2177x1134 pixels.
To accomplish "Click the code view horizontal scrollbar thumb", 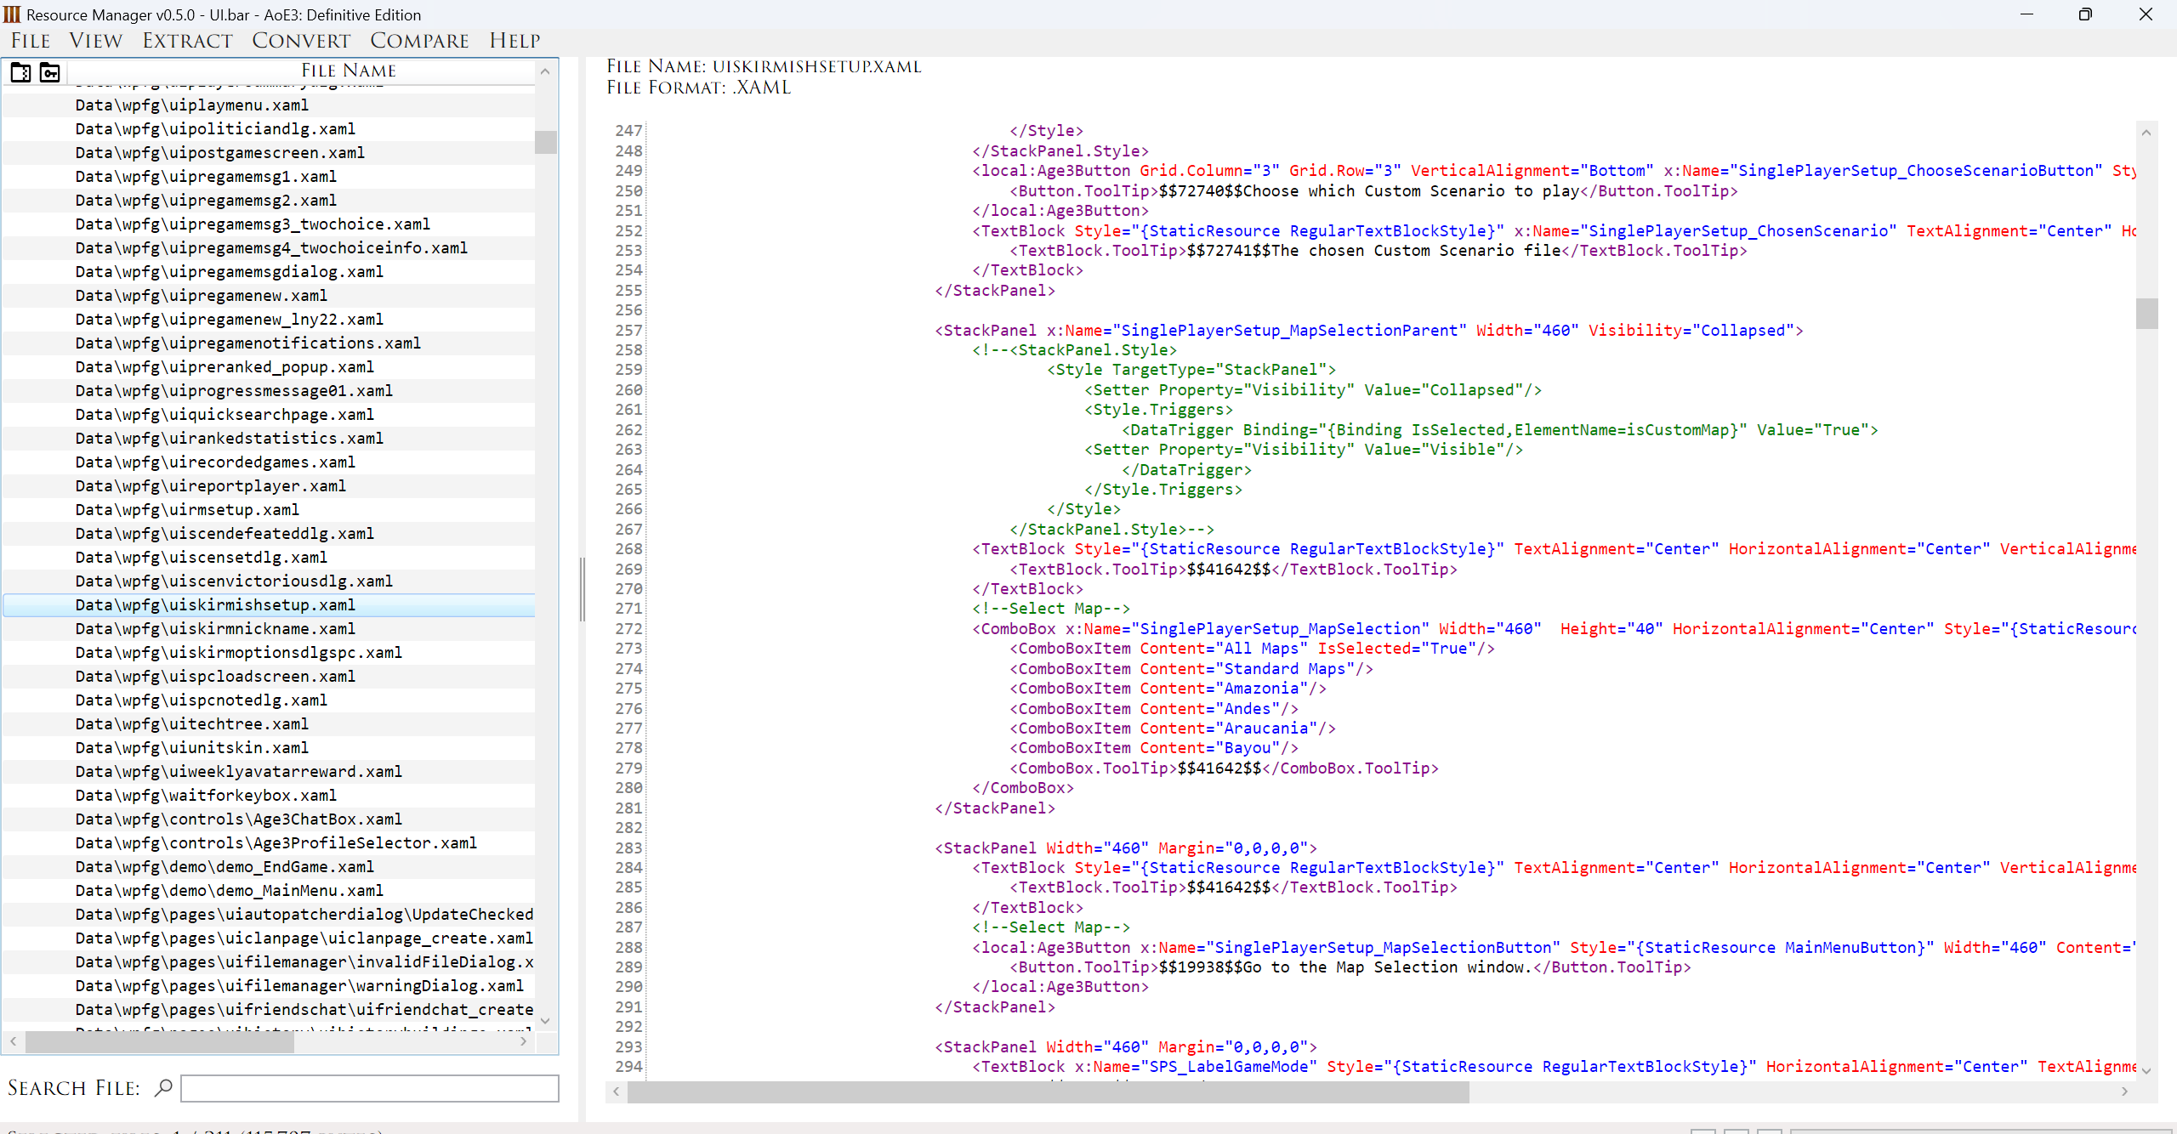I will coord(1048,1092).
